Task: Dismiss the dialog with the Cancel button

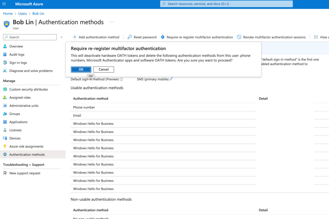Action: pyautogui.click(x=104, y=70)
